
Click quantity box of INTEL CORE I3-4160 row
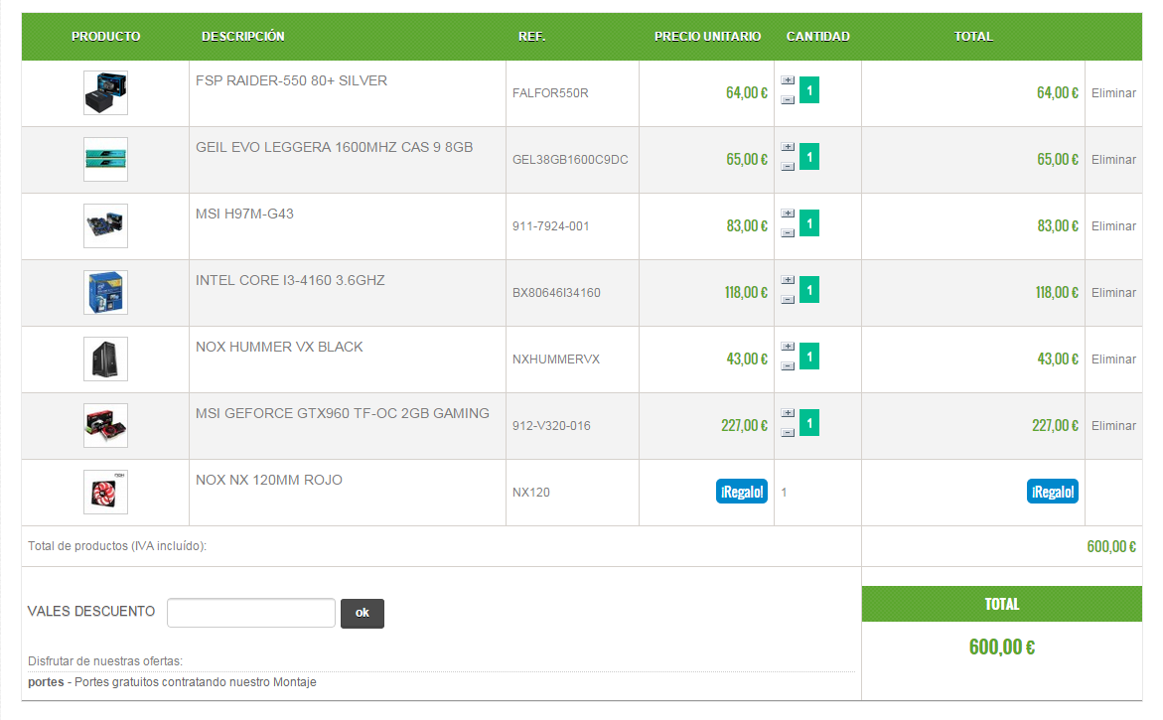coord(809,290)
